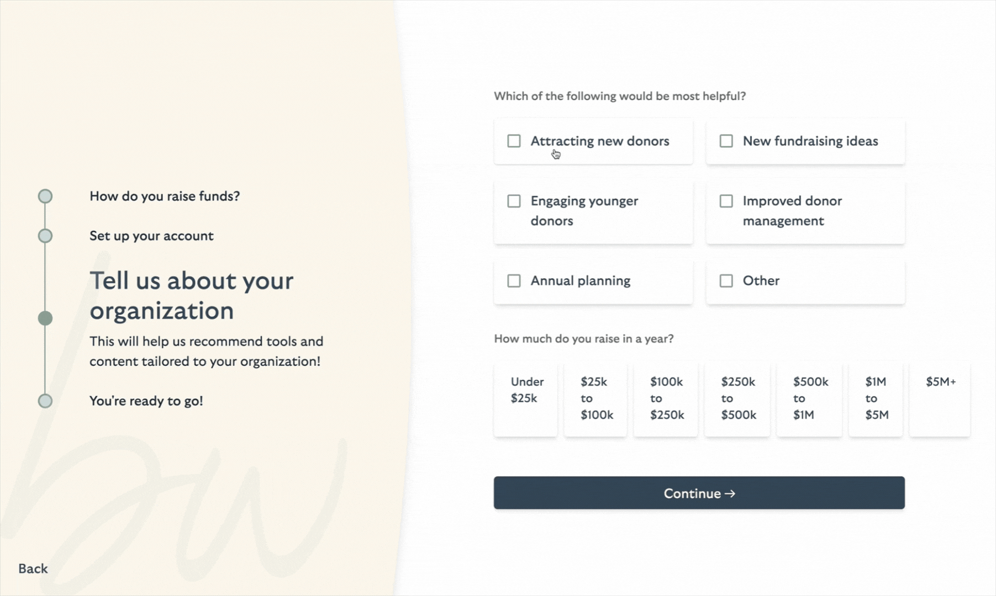Enable Improved donor management option
The width and height of the screenshot is (996, 596).
click(x=726, y=201)
